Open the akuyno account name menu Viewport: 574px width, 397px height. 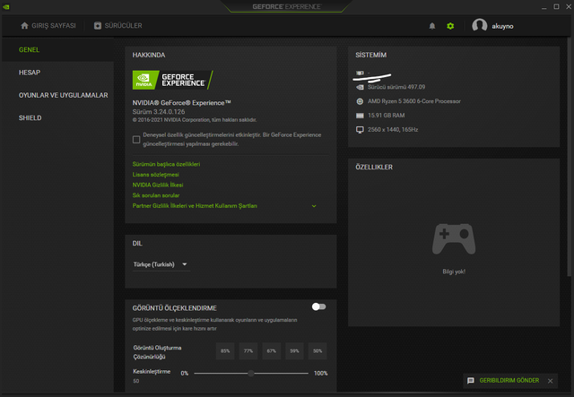(503, 26)
